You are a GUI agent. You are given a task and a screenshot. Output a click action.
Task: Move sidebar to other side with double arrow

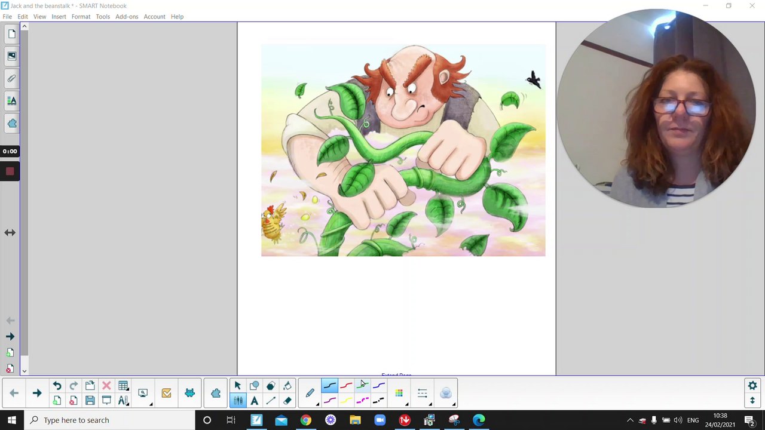[10, 232]
